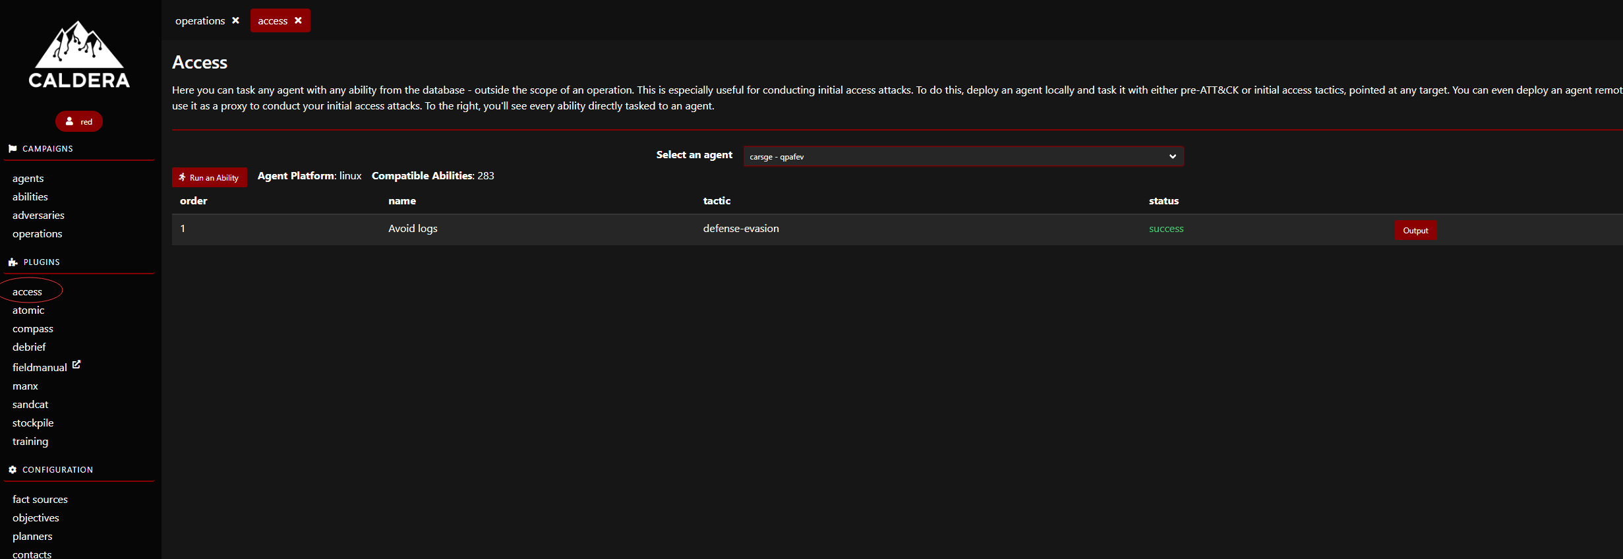Open the fieldmanual link

40,367
